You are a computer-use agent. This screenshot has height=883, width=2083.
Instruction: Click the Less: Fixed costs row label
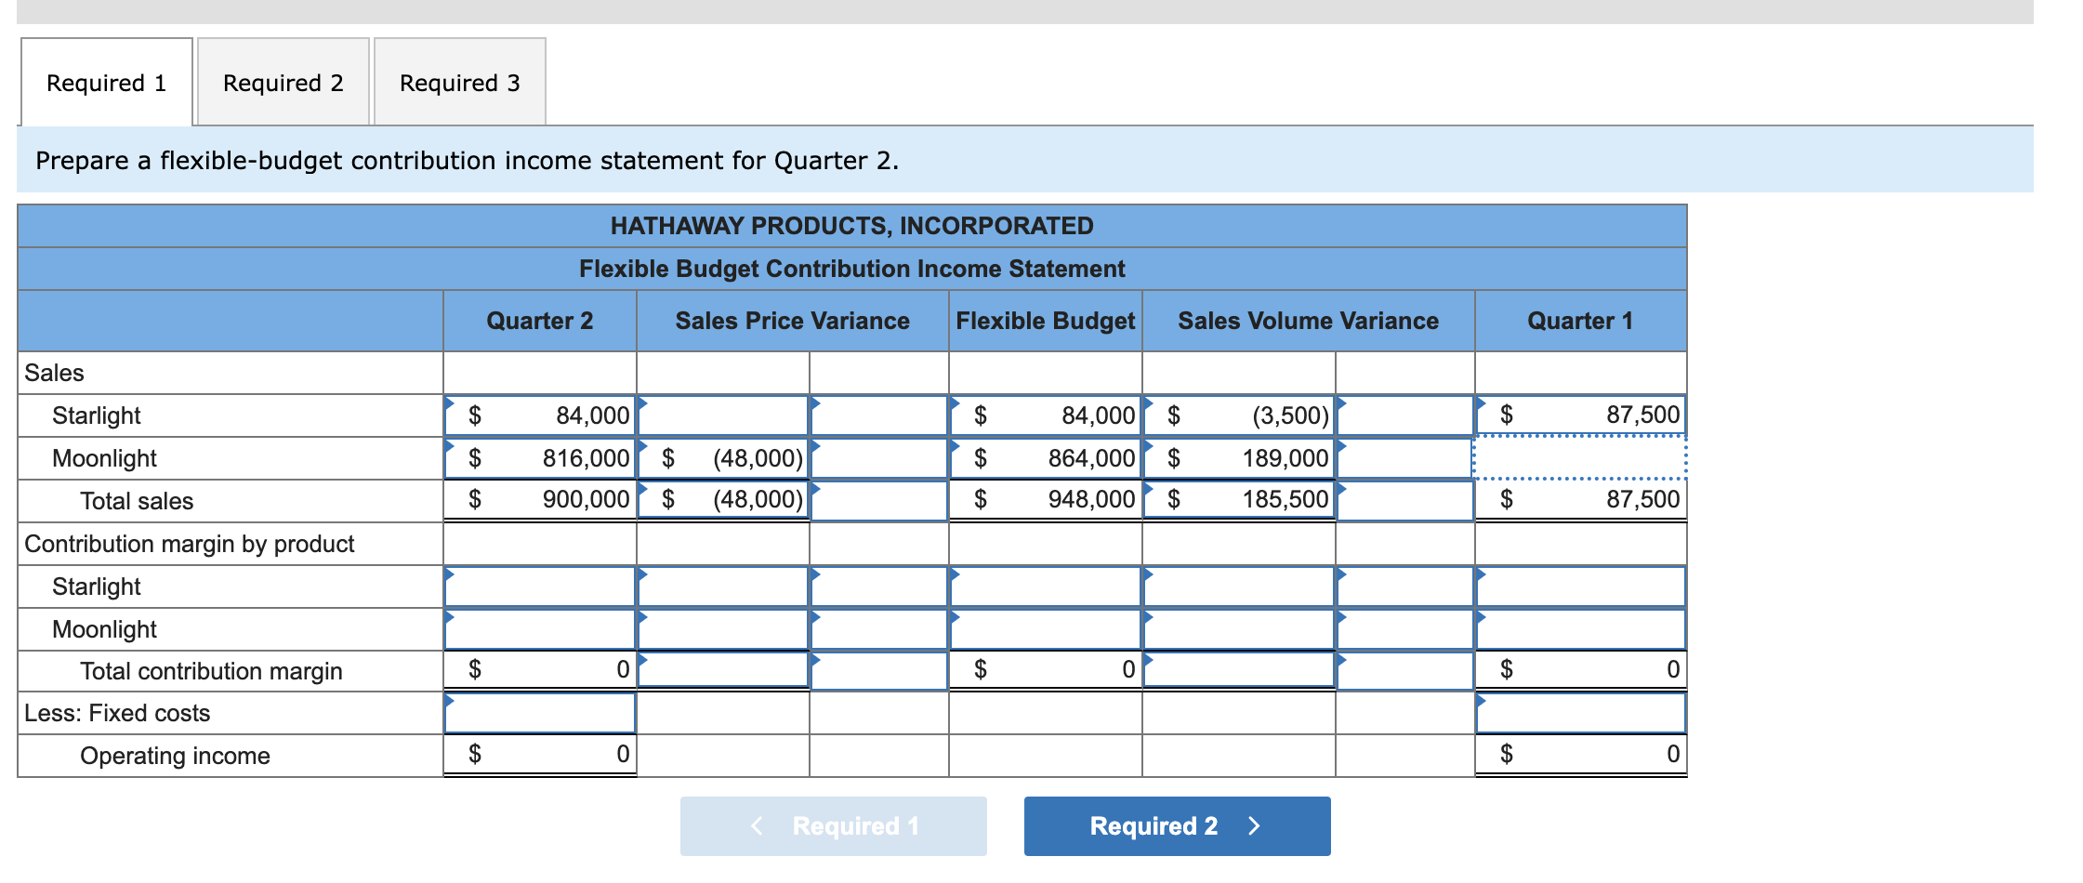coord(117,713)
